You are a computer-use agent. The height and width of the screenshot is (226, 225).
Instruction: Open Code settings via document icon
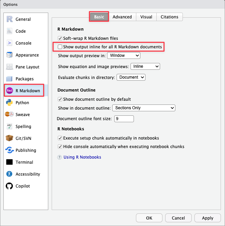click(x=10, y=31)
